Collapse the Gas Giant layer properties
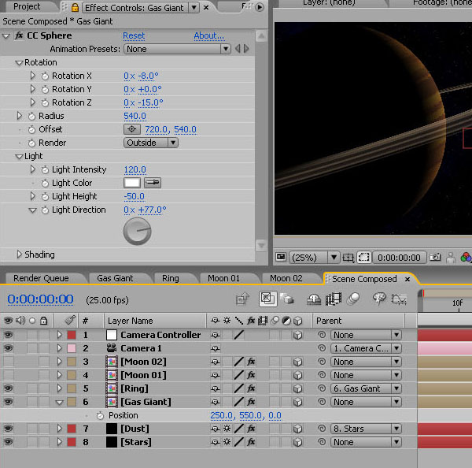This screenshot has height=468, width=472. click(x=59, y=402)
